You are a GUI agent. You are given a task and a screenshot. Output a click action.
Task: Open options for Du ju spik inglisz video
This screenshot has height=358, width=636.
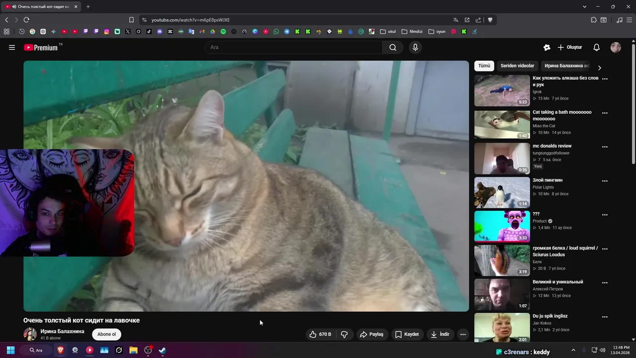tap(605, 317)
